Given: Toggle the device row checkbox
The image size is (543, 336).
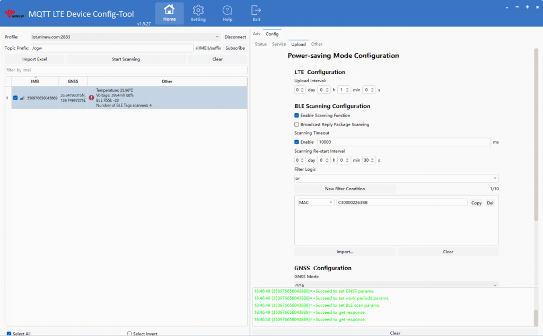Looking at the screenshot, I should tap(15, 98).
